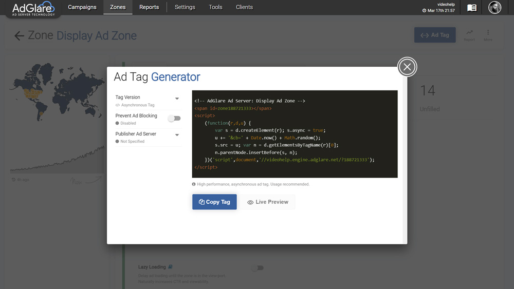This screenshot has height=289, width=514.
Task: Open the Live Preview
Action: tap(267, 202)
